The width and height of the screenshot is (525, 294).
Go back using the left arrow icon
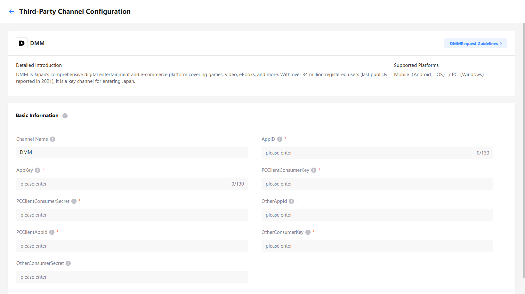(12, 12)
